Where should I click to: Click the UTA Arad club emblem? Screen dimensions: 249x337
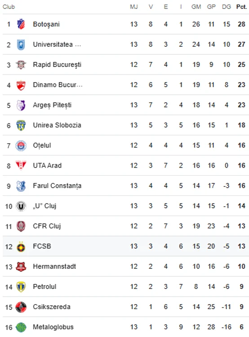pyautogui.click(x=21, y=165)
